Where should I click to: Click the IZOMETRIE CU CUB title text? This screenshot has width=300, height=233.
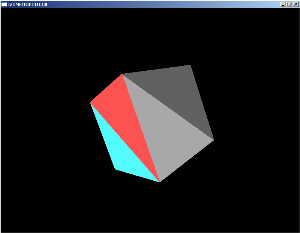coord(28,4)
